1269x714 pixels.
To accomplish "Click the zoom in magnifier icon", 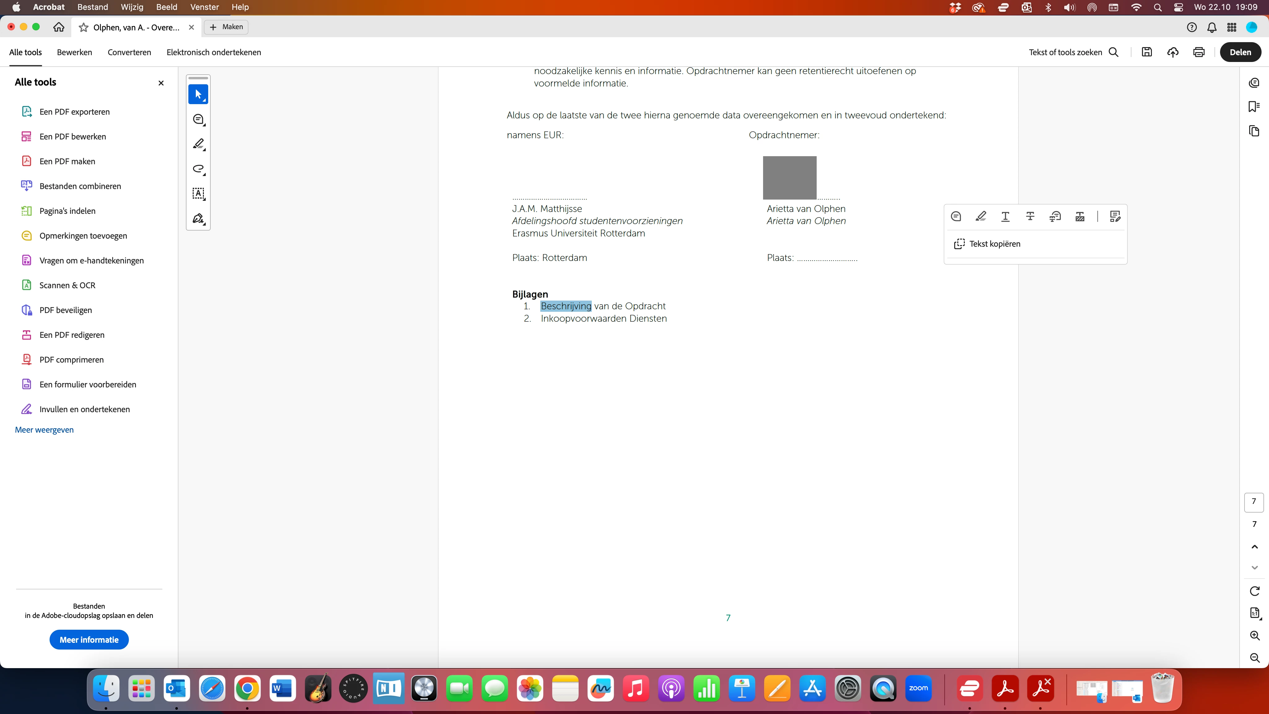I will [x=1254, y=636].
